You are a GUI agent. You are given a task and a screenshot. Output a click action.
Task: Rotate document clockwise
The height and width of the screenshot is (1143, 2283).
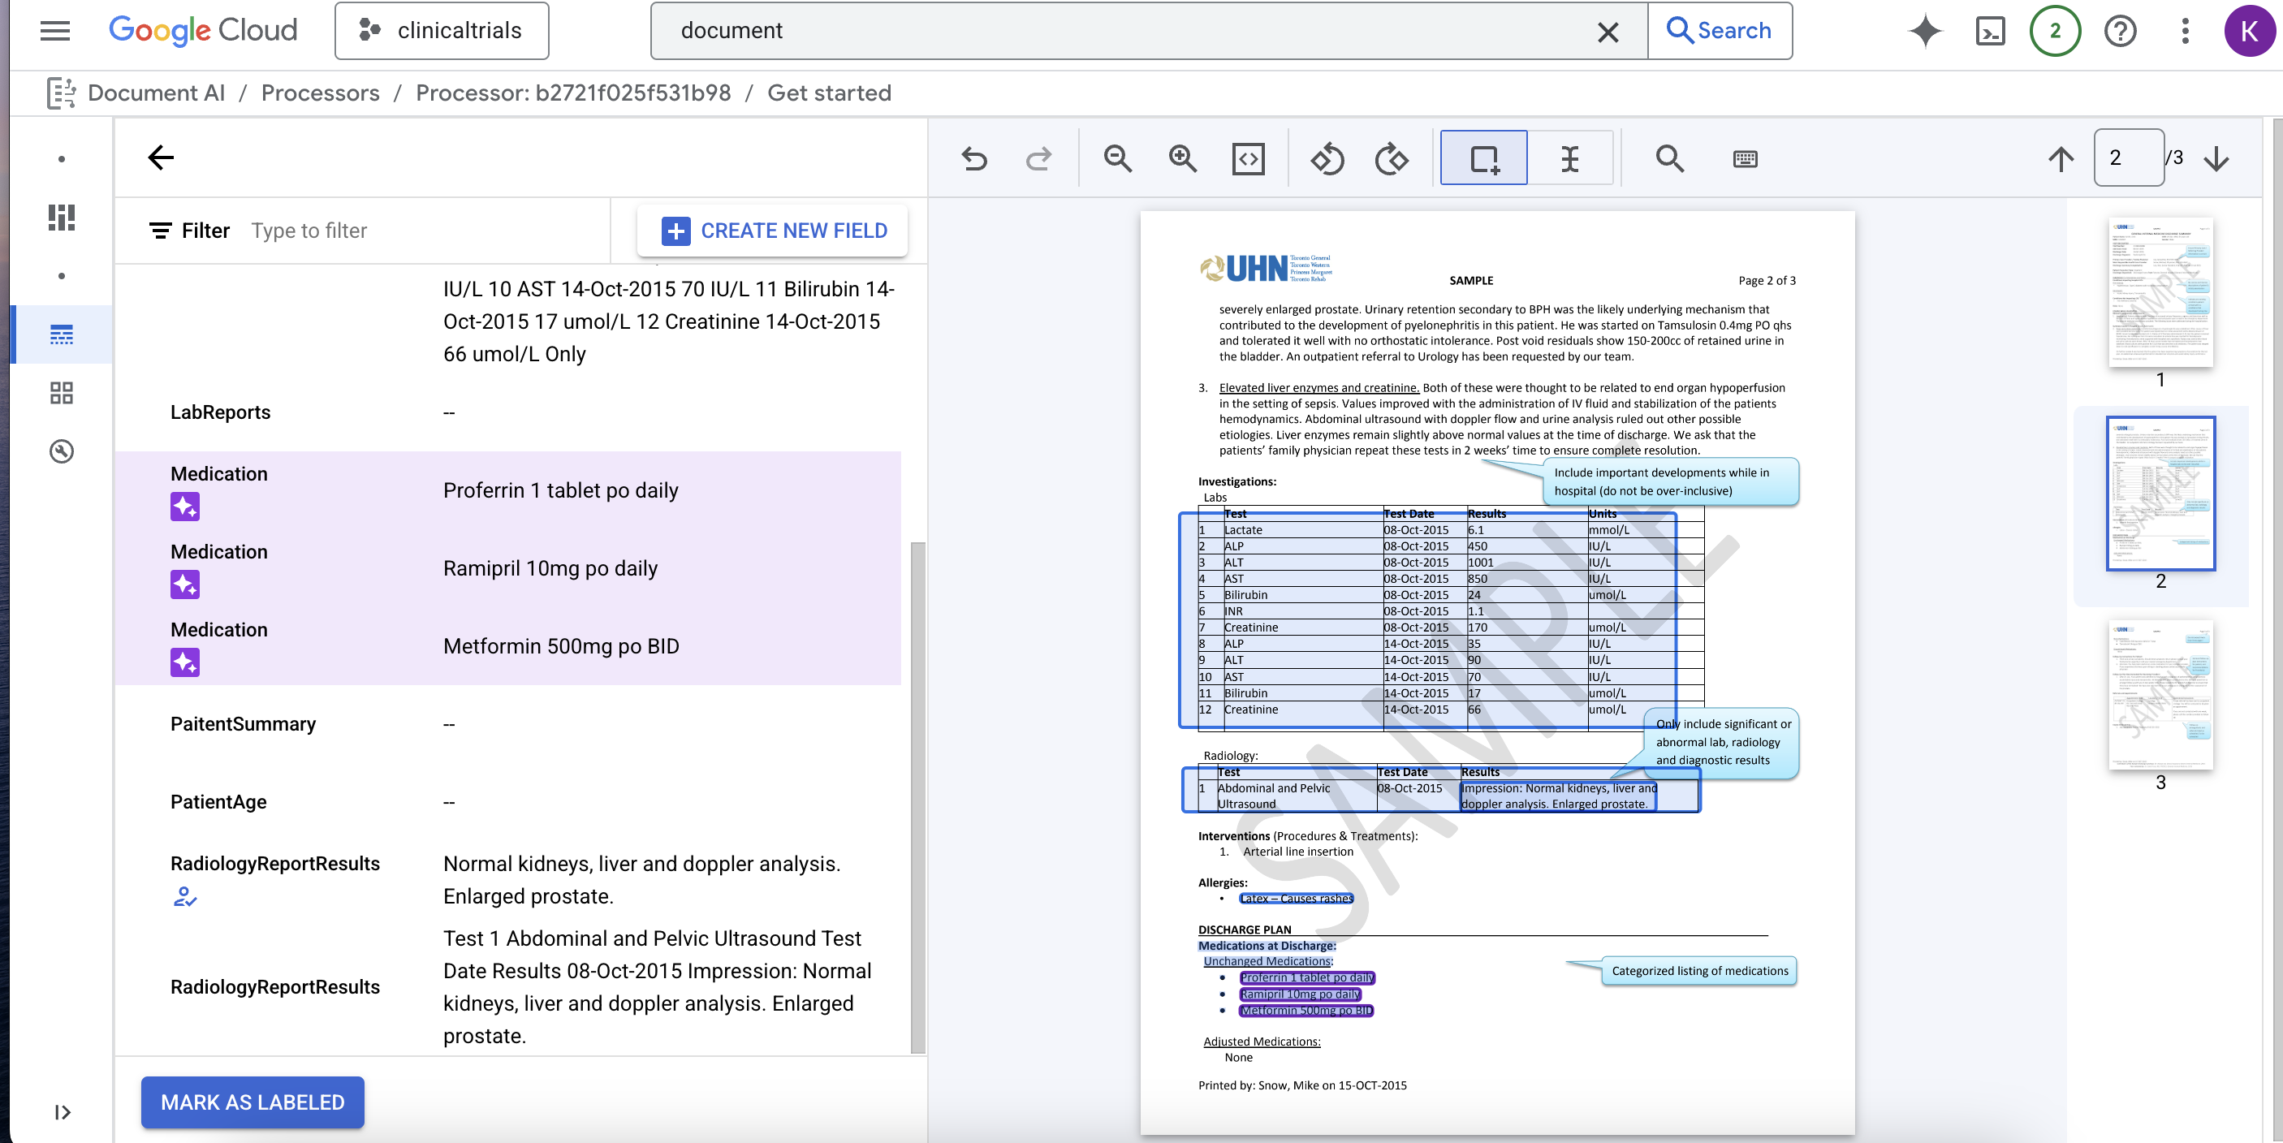tap(1392, 158)
